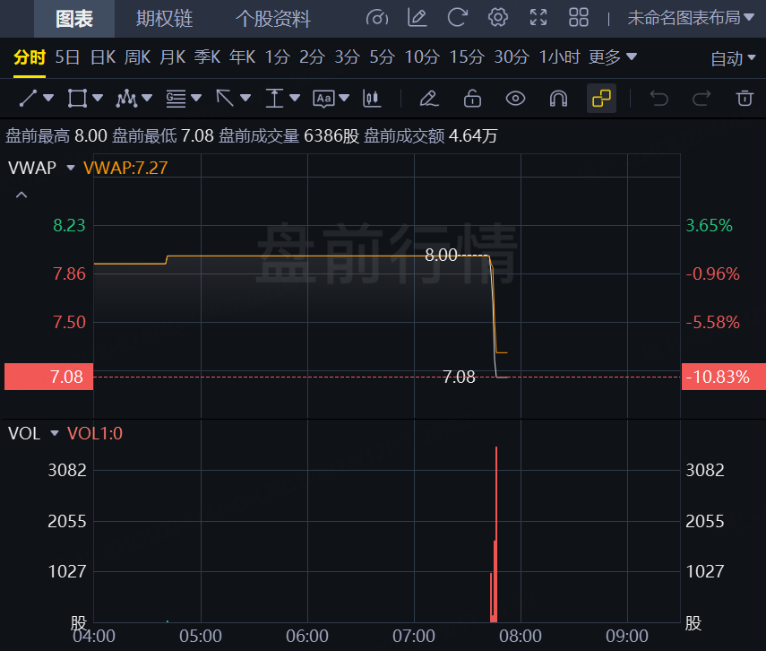
Task: Refresh the chart data
Action: [x=457, y=19]
